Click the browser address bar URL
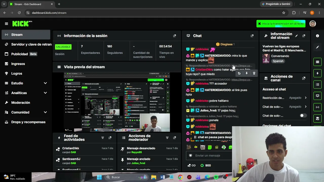The height and width of the screenshot is (182, 324). pyautogui.click(x=49, y=13)
